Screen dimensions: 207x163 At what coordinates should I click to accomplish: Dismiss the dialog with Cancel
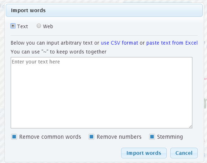coord(184,153)
